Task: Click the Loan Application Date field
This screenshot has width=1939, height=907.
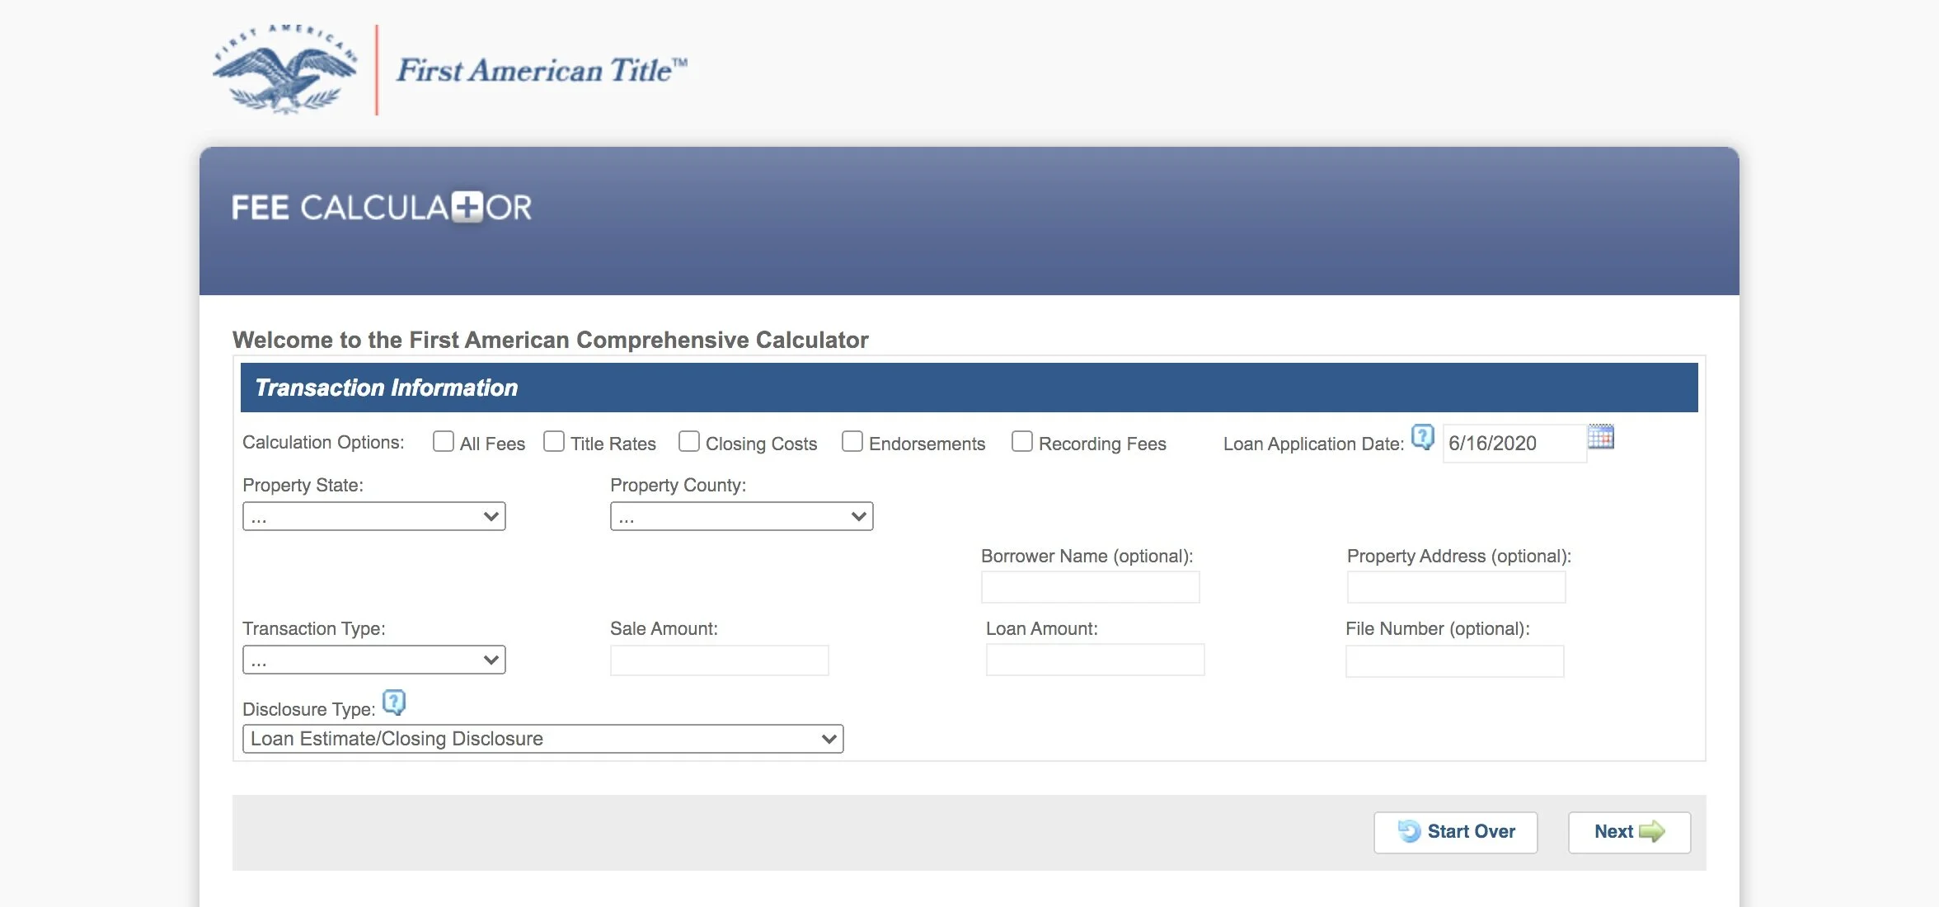Action: [1514, 444]
